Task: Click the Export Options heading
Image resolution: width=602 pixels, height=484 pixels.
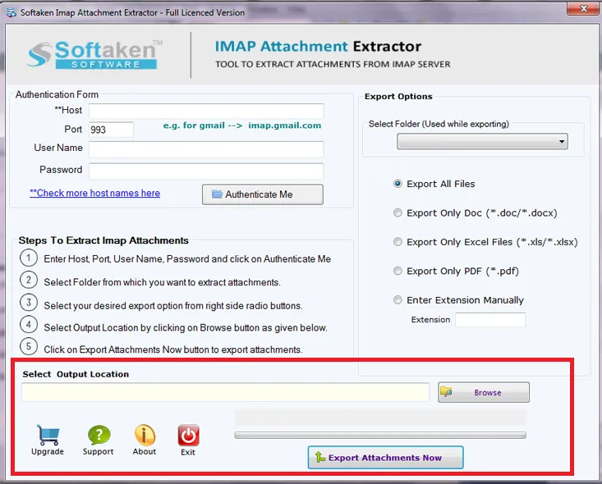Action: (398, 96)
